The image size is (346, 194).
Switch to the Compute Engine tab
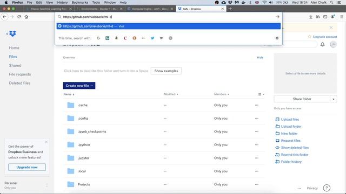150,9
